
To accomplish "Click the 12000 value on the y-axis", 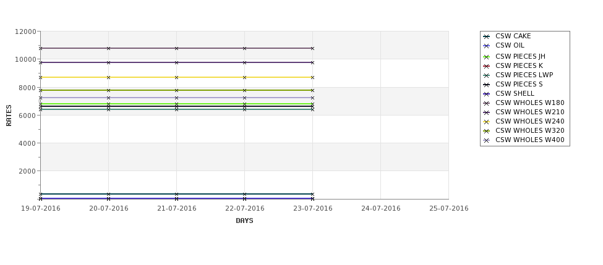I will tap(26, 32).
